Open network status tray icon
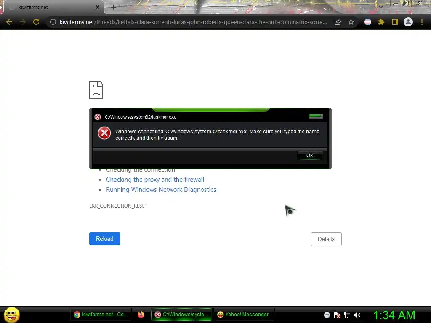 pyautogui.click(x=347, y=315)
